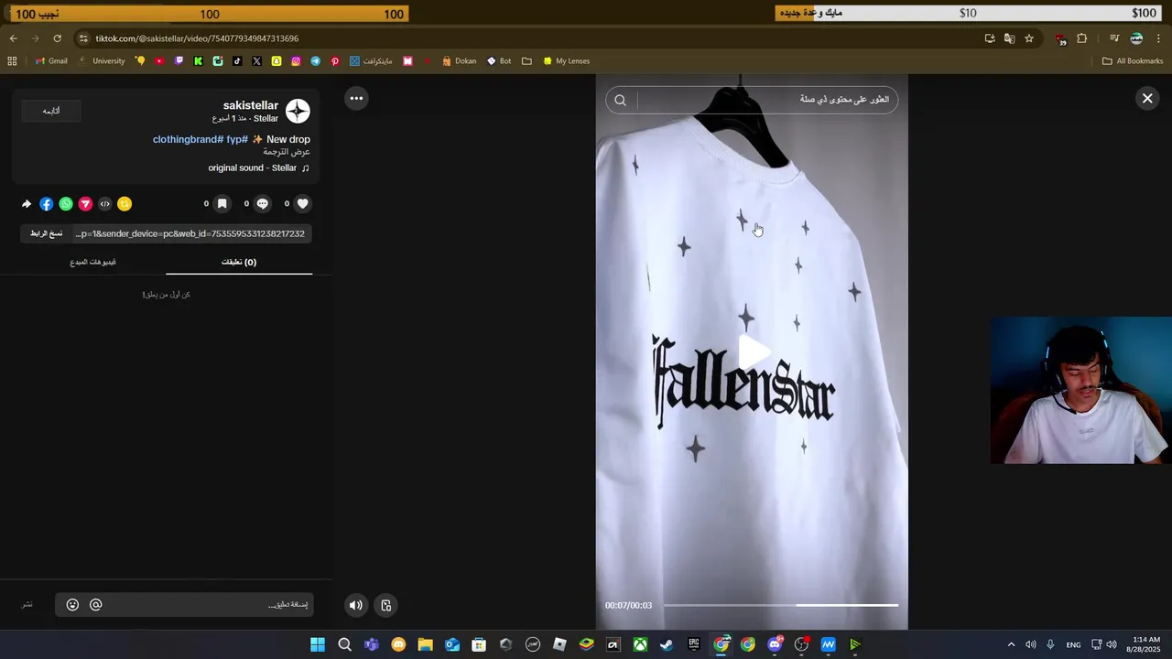Image resolution: width=1172 pixels, height=659 pixels.
Task: Reload the page with the refresh icon
Action: tap(57, 38)
